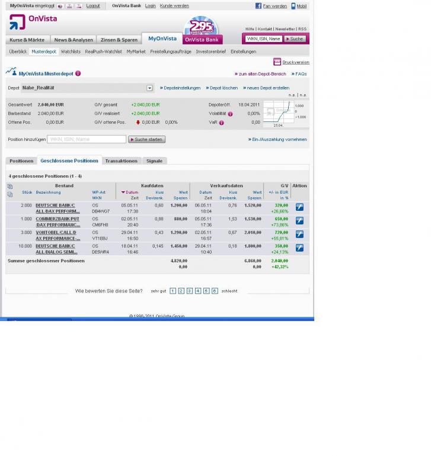This screenshot has width=431, height=456.
Task: Open Ein-/Auszahlung vornehmen link
Action: pos(277,139)
